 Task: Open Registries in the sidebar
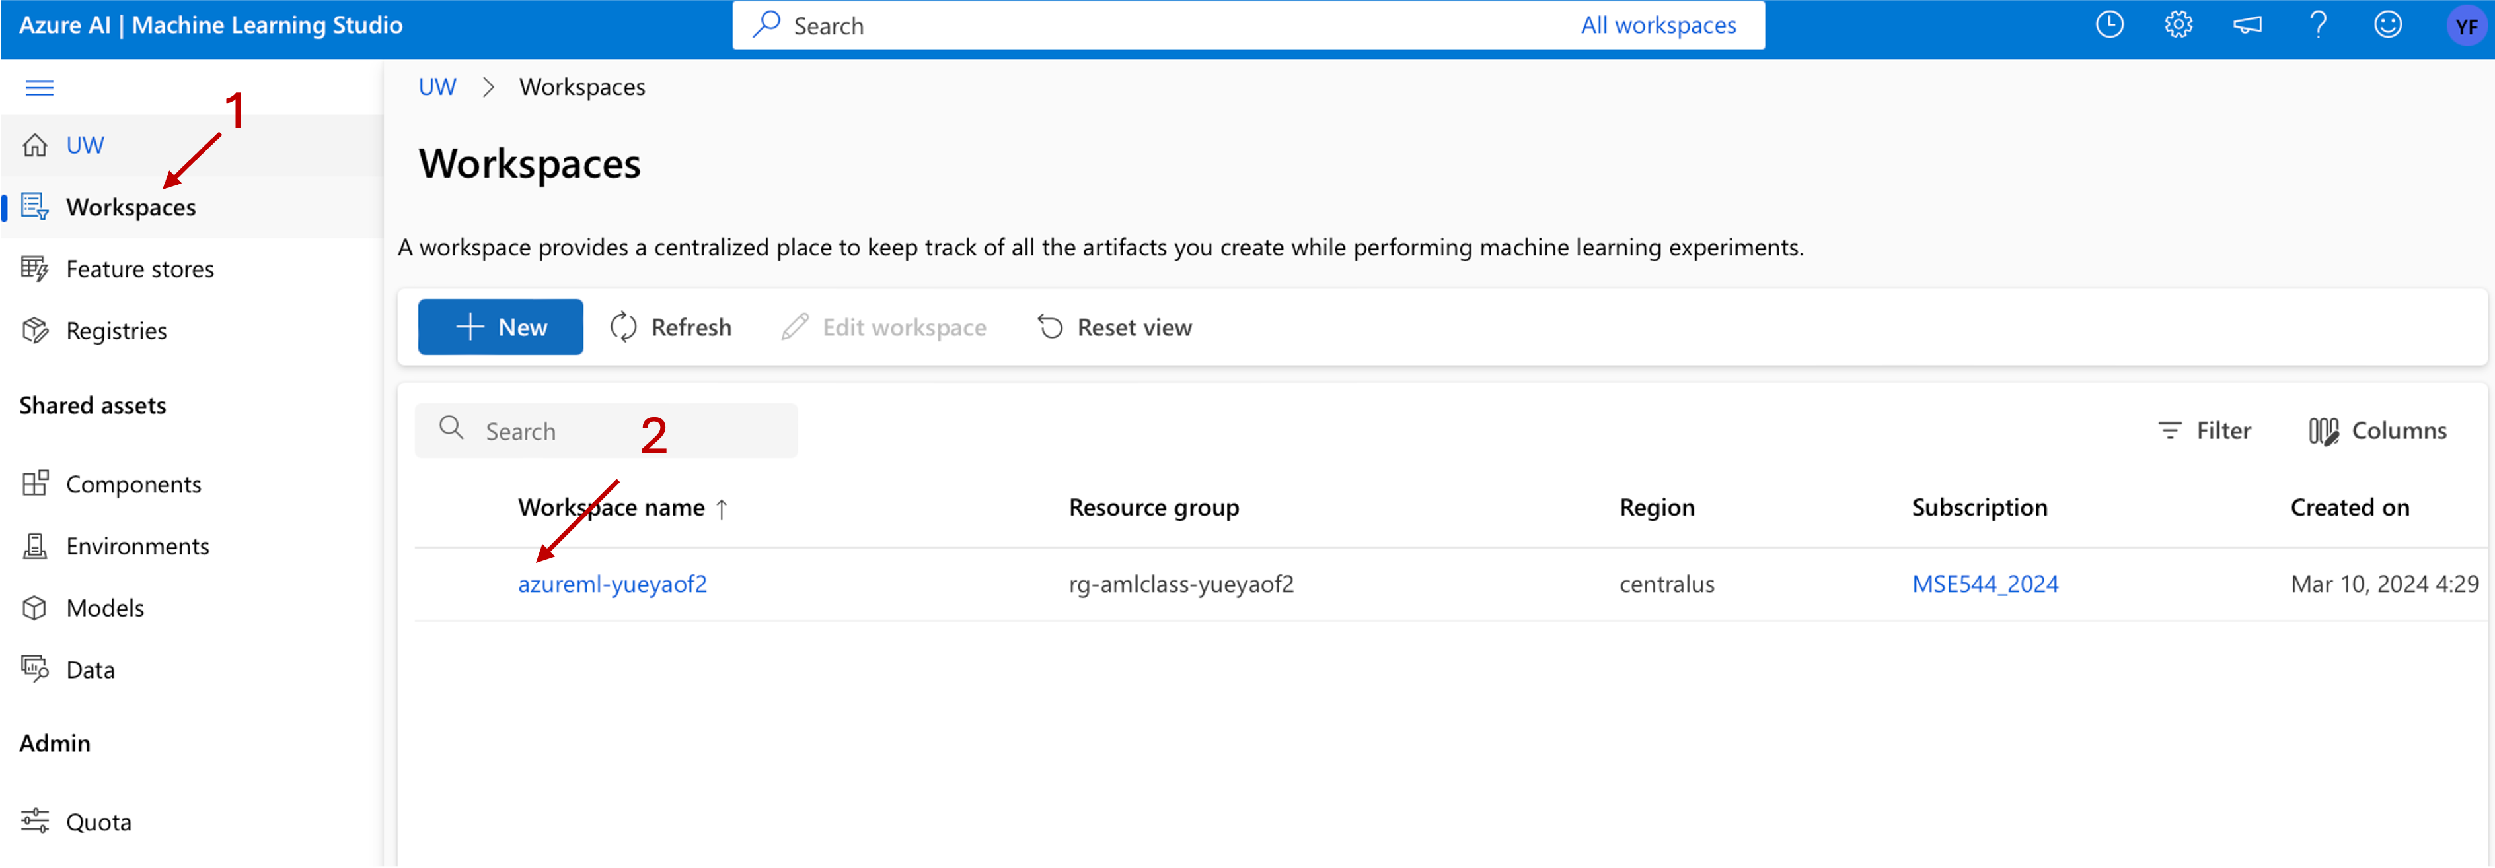(116, 331)
